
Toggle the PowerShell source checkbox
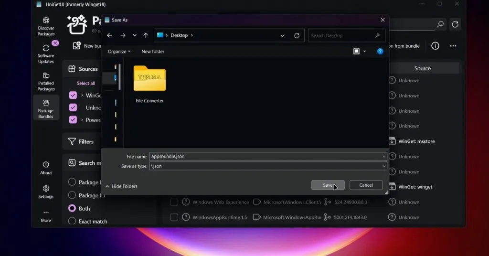click(x=73, y=120)
